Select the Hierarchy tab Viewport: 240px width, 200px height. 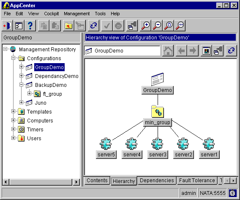[124, 181]
